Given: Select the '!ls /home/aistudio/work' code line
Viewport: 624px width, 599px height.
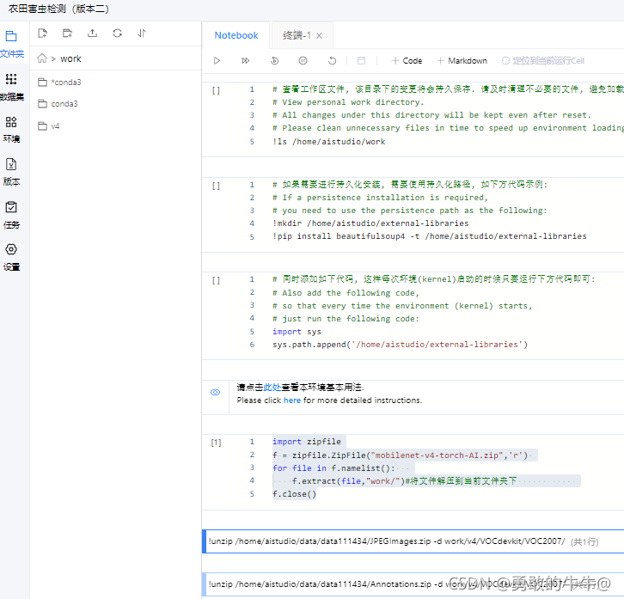Looking at the screenshot, I should (328, 142).
